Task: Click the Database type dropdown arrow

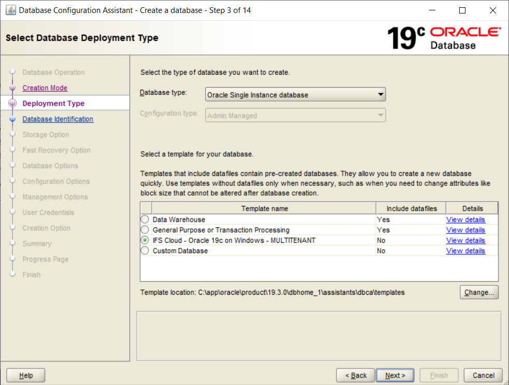Action: [x=380, y=95]
